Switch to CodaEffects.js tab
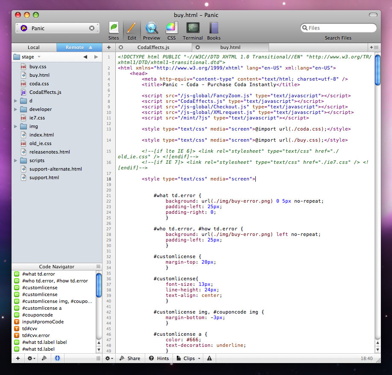Screen dimensions: 392x375 (x=153, y=47)
